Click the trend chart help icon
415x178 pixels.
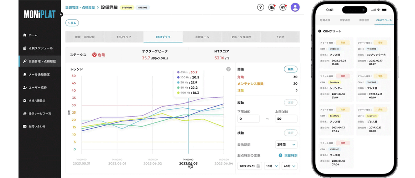pyautogui.click(x=228, y=69)
